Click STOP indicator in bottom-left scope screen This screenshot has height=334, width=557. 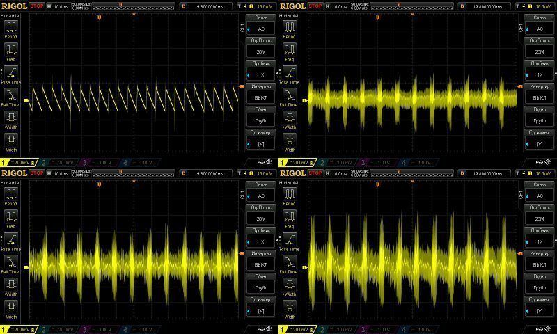coord(37,173)
